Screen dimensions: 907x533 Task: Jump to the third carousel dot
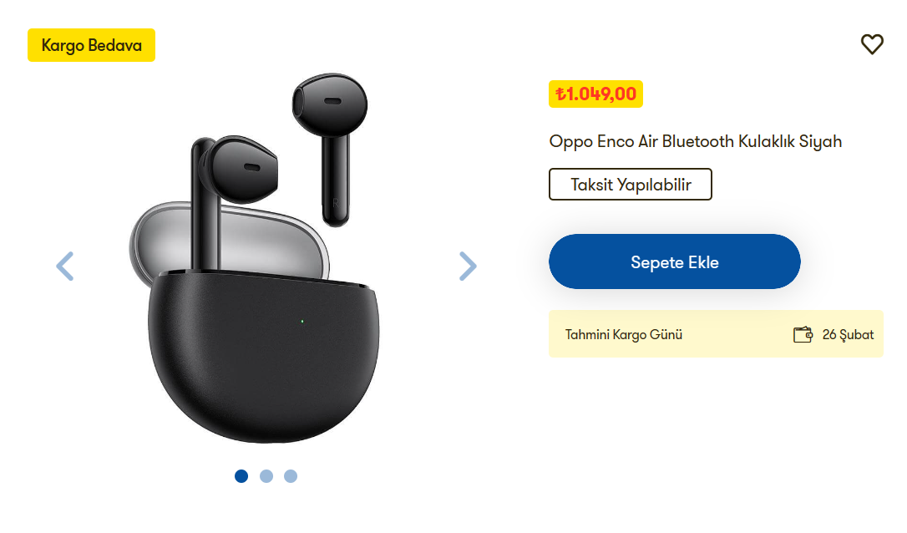click(x=291, y=475)
